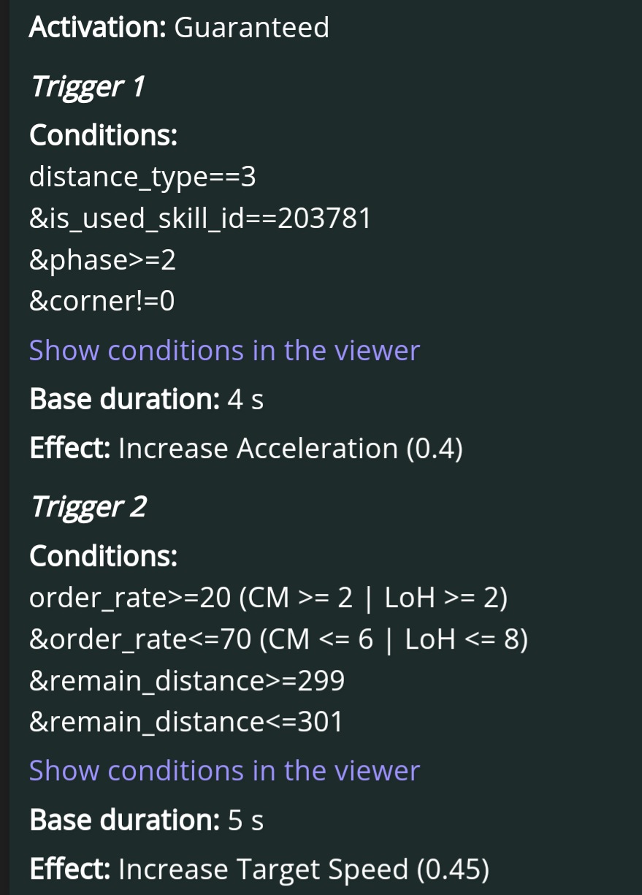Select the Trigger 1 heading
The width and height of the screenshot is (642, 895).
tap(87, 87)
